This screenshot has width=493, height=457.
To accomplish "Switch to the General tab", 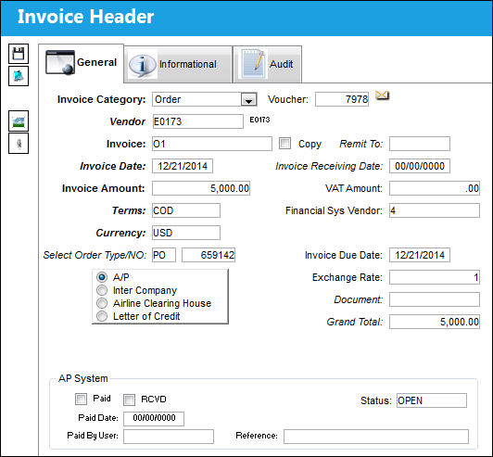I will (x=82, y=63).
